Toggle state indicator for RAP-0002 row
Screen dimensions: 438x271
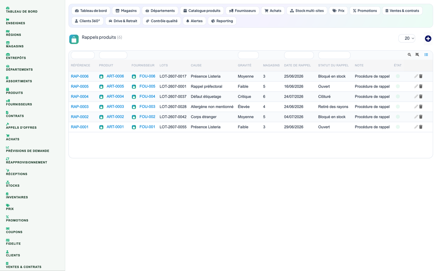(398, 117)
